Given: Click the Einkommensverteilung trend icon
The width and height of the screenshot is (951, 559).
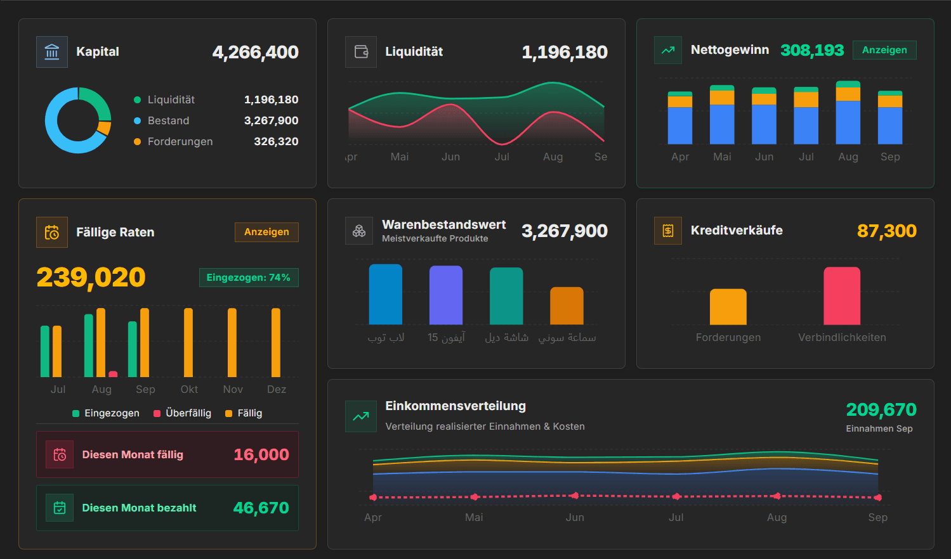Looking at the screenshot, I should coord(361,416).
